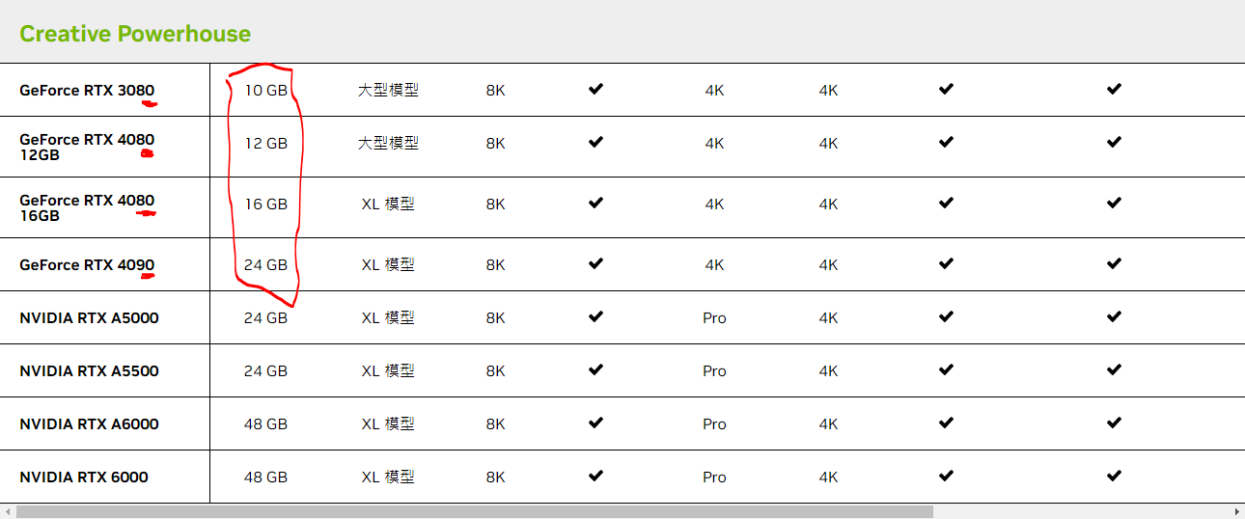This screenshot has height=519, width=1245.
Task: Click the left arrow of horizontal scrollbar
Action: click(7, 511)
